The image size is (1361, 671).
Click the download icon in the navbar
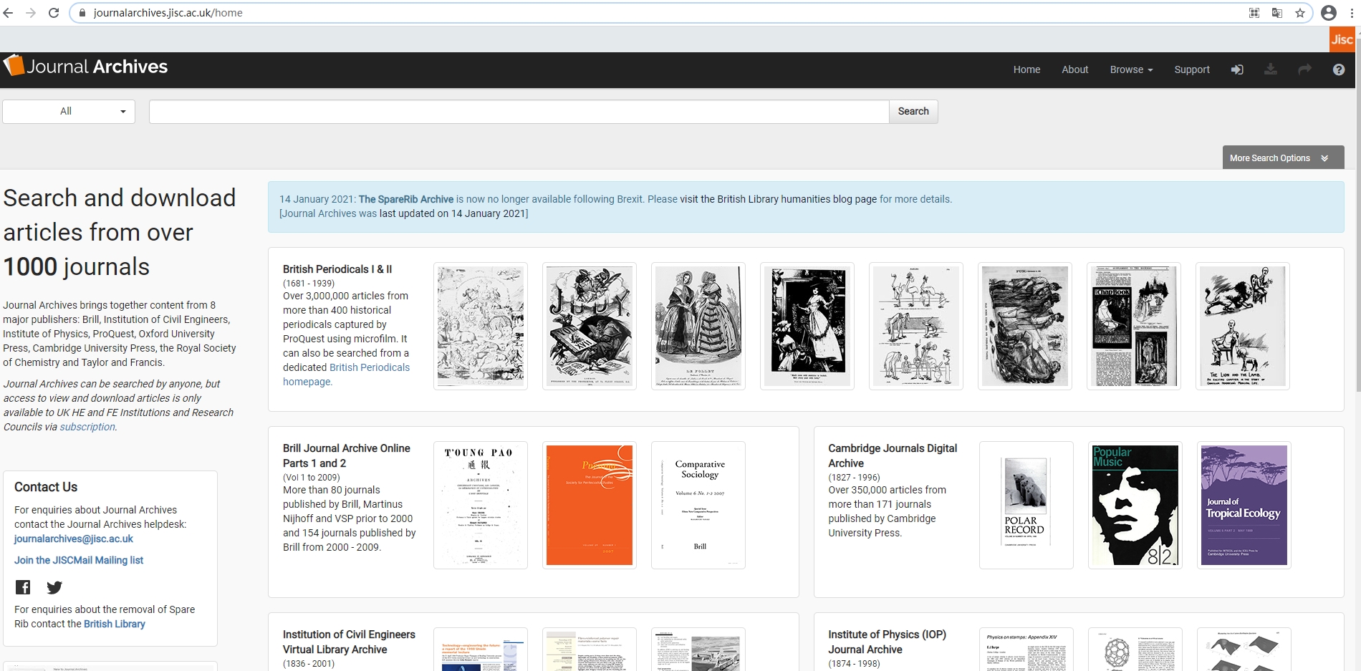pos(1270,69)
